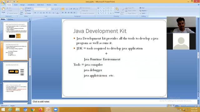
Task: Toggle bulleted list formatting
Action: [x=63, y=9]
